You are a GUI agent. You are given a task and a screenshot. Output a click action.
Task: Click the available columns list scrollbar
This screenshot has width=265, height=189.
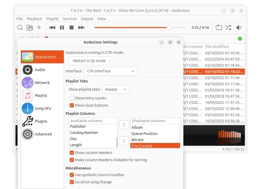point(117,142)
